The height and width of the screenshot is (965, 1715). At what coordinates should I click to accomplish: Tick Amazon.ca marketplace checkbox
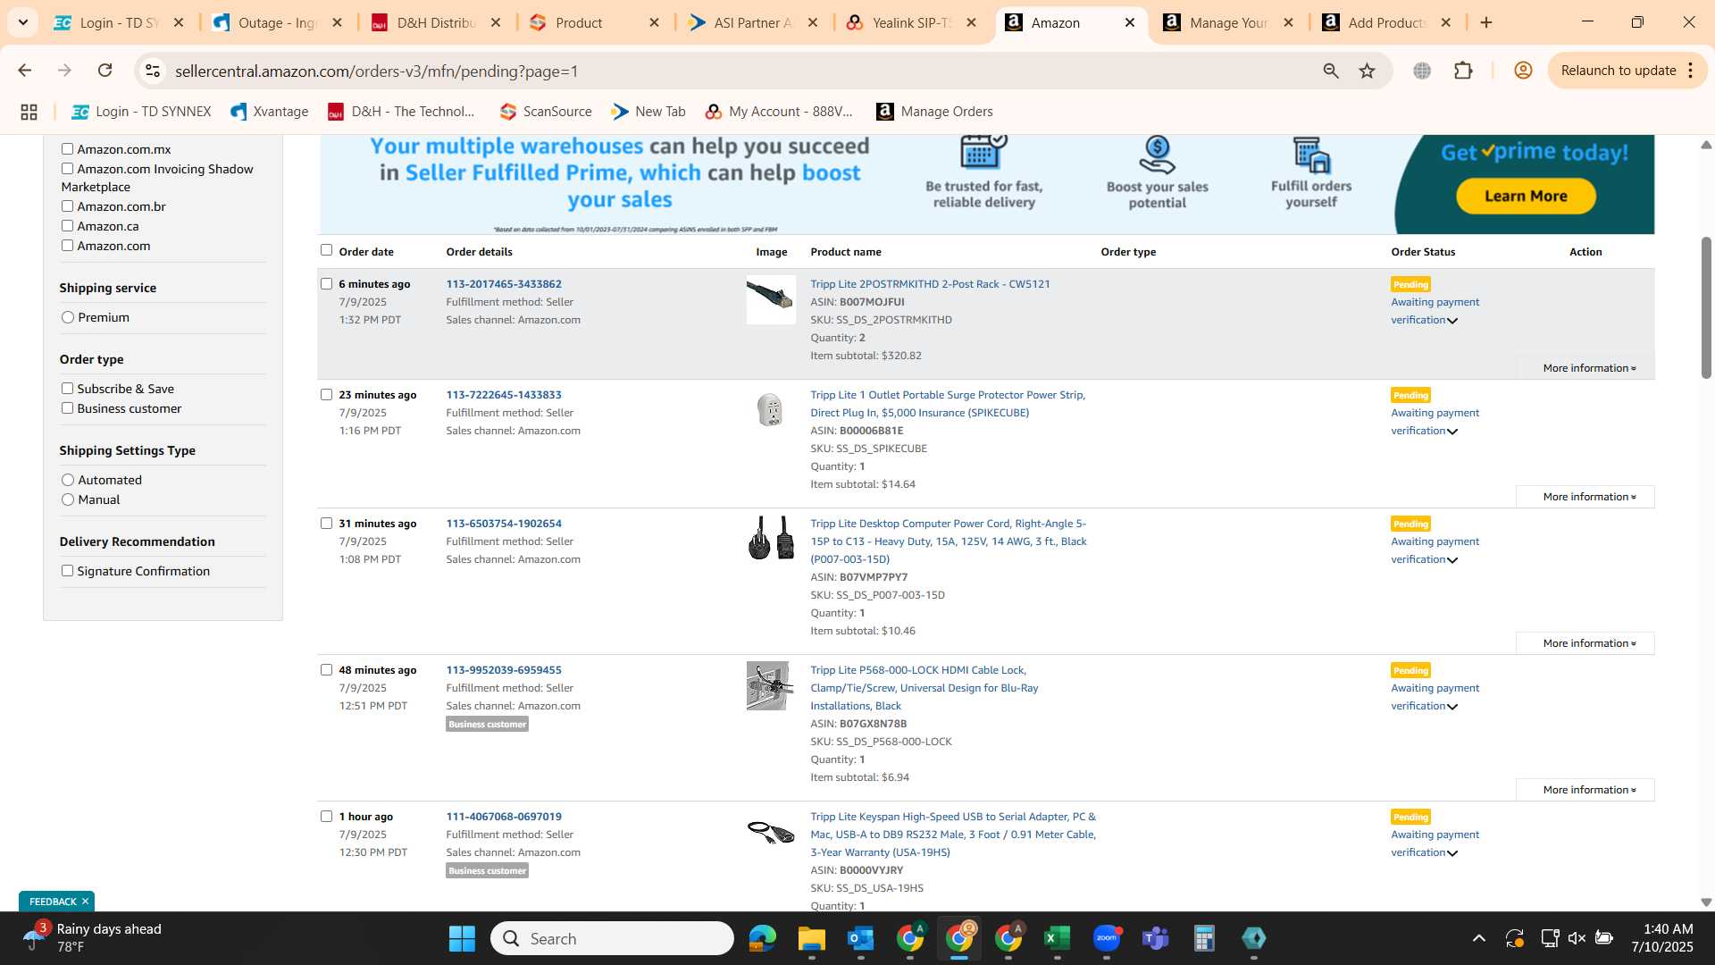tap(67, 226)
